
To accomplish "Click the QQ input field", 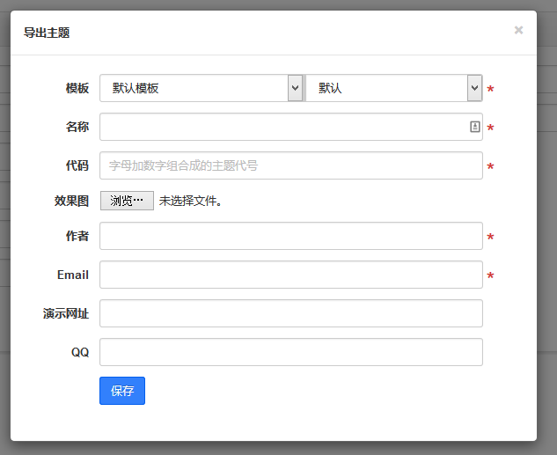I will tap(290, 352).
